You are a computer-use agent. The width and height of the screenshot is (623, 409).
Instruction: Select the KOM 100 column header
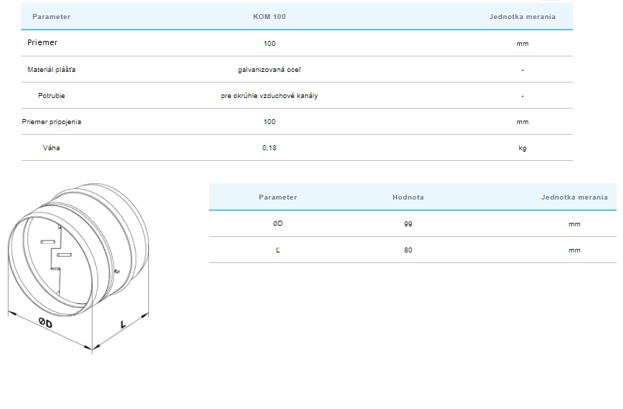tap(268, 17)
